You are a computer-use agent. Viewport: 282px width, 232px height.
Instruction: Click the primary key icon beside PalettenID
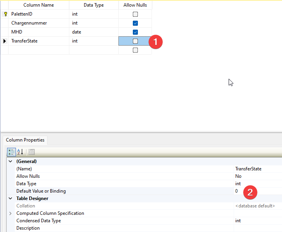tap(5, 14)
